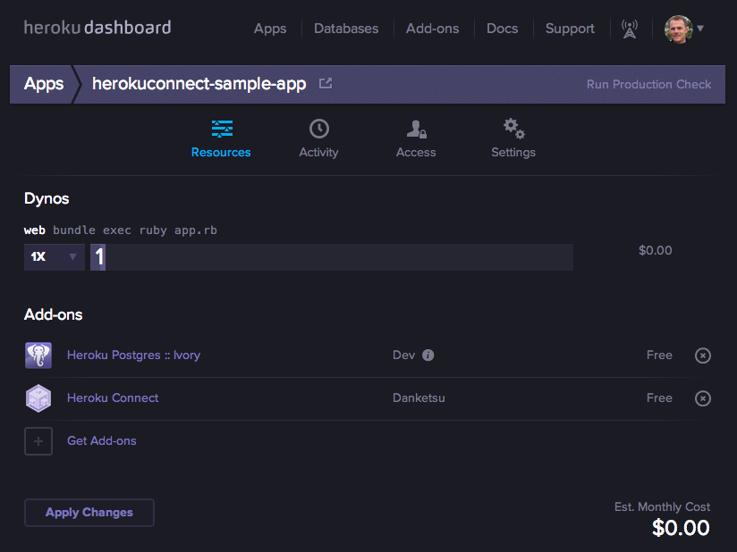Viewport: 737px width, 552px height.
Task: Click the plus icon for add-ons
Action: pos(38,441)
